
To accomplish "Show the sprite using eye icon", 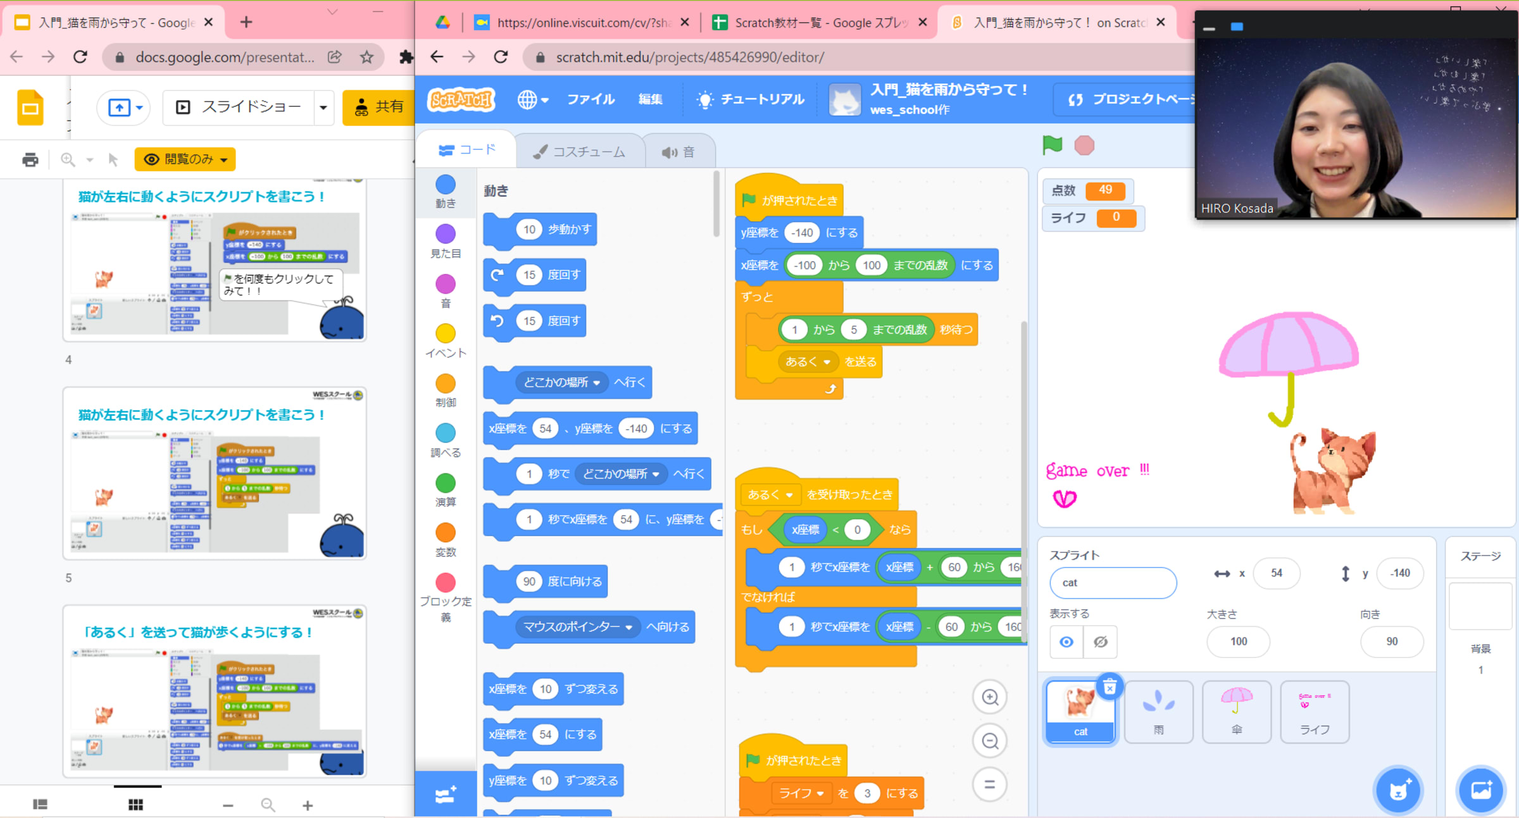I will click(x=1066, y=642).
